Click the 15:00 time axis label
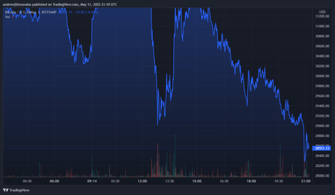Screen dimensions: 335x195 197,181
